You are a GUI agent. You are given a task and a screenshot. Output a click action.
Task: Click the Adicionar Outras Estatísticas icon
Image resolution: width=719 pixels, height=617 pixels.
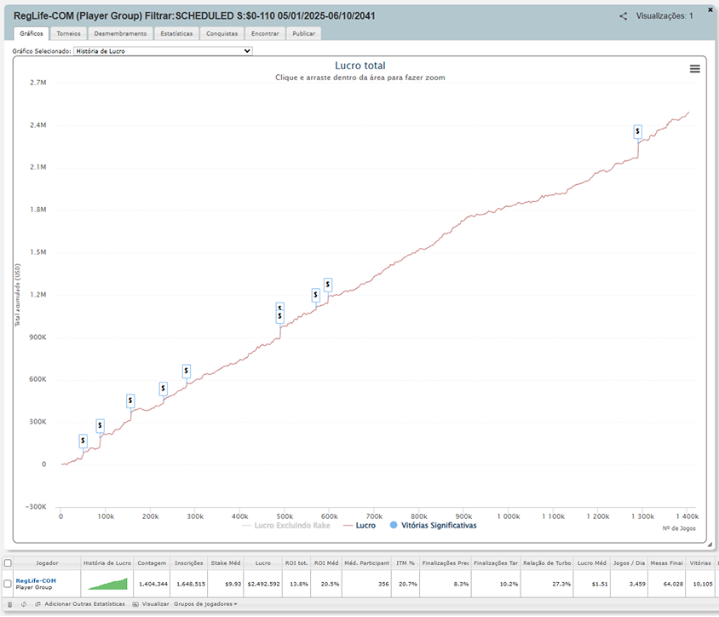pyautogui.click(x=38, y=604)
